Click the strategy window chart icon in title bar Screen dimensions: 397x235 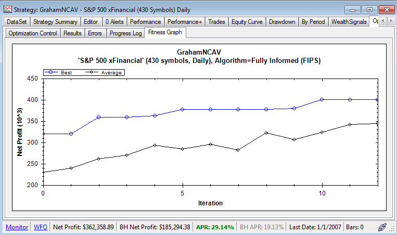coord(8,9)
